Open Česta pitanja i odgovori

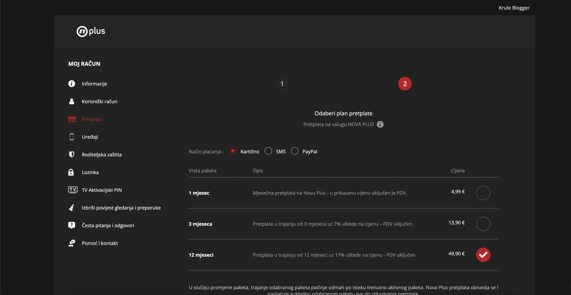[x=108, y=226]
